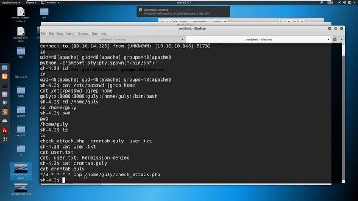The height and width of the screenshot is (201, 358).
Task: Close the active second terminal tab
Action: 328,40
